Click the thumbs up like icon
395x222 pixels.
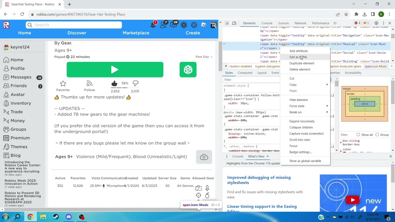click(114, 83)
